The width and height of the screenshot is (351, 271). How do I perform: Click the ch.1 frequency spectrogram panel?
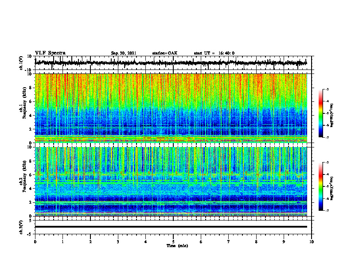[x=171, y=108]
